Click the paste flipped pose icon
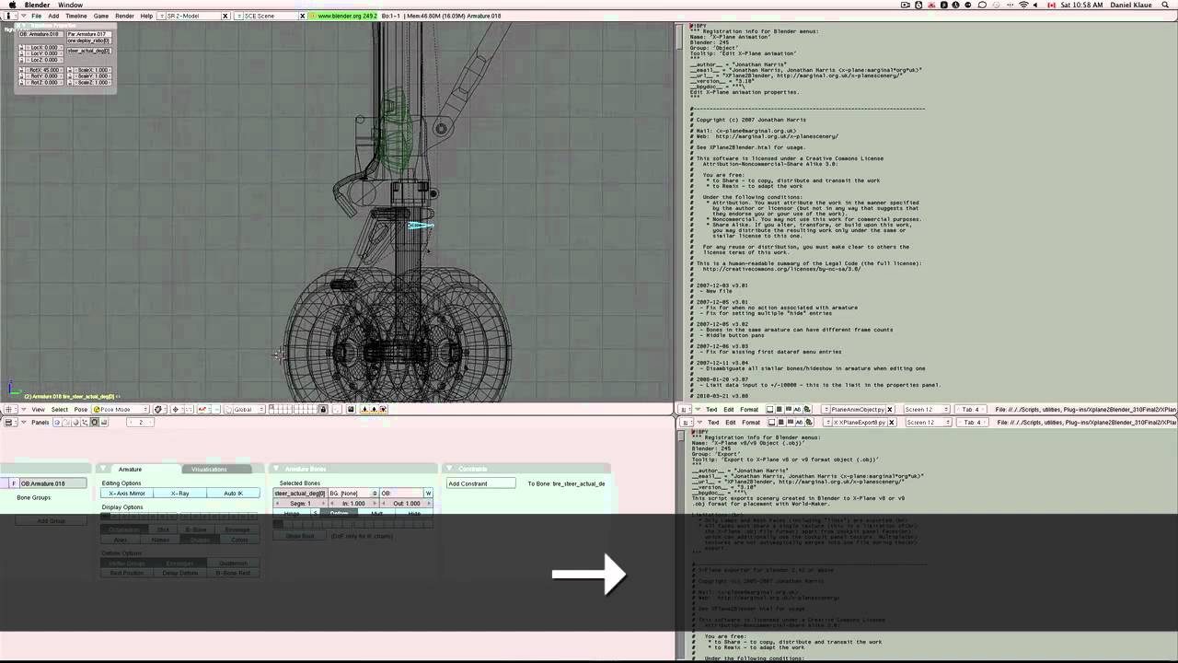The width and height of the screenshot is (1178, 663). (x=383, y=409)
